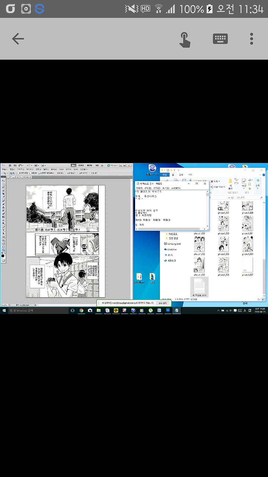Click 인쇄 크기 button in Photoshop options

tap(94, 173)
